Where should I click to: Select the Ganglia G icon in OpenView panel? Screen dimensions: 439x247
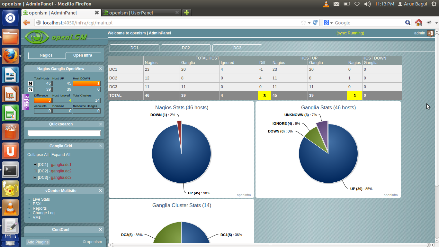point(30,89)
